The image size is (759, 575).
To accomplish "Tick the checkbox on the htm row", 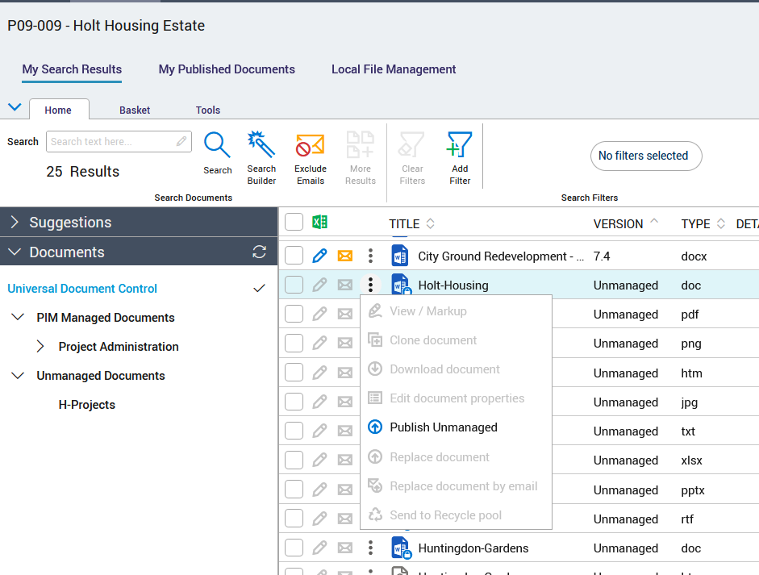I will 294,373.
